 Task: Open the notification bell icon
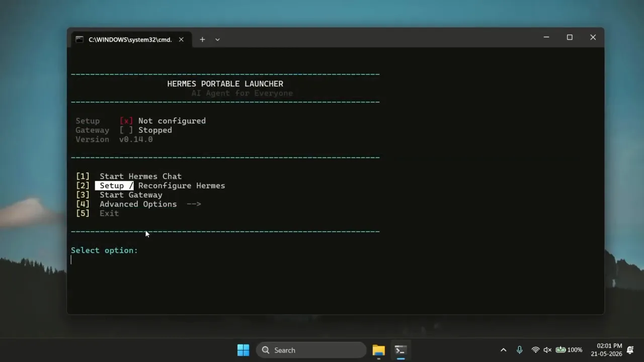[x=630, y=350]
